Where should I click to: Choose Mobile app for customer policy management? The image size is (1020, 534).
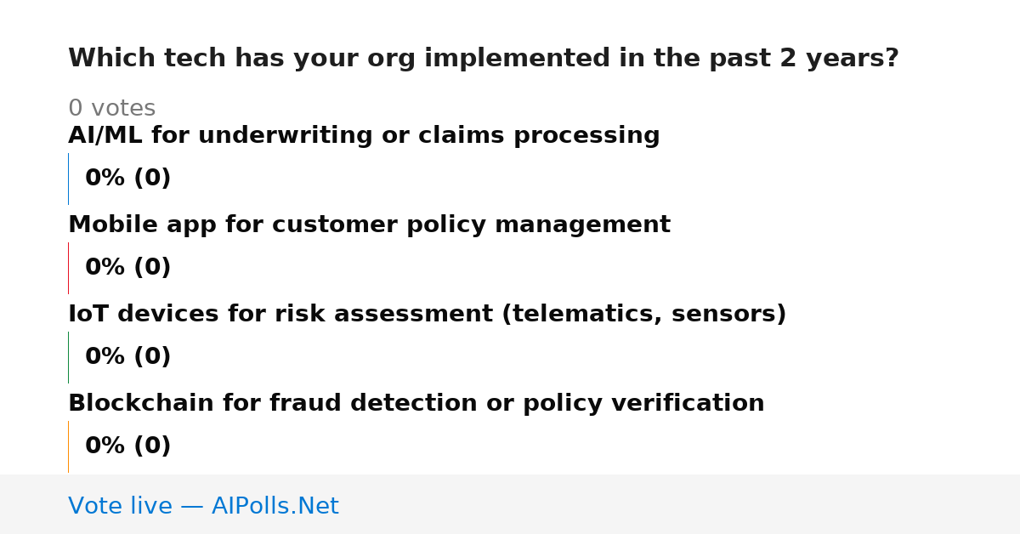click(x=369, y=225)
